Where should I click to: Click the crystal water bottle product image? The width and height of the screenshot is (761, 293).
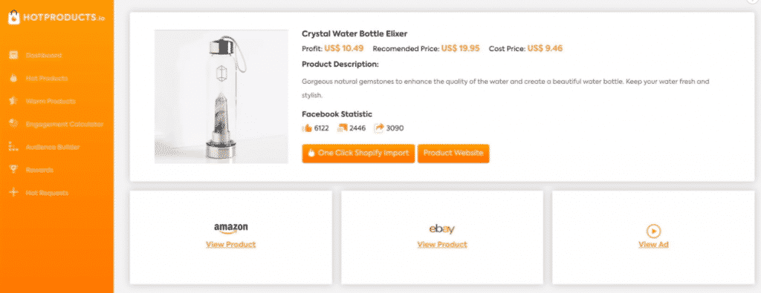221,96
